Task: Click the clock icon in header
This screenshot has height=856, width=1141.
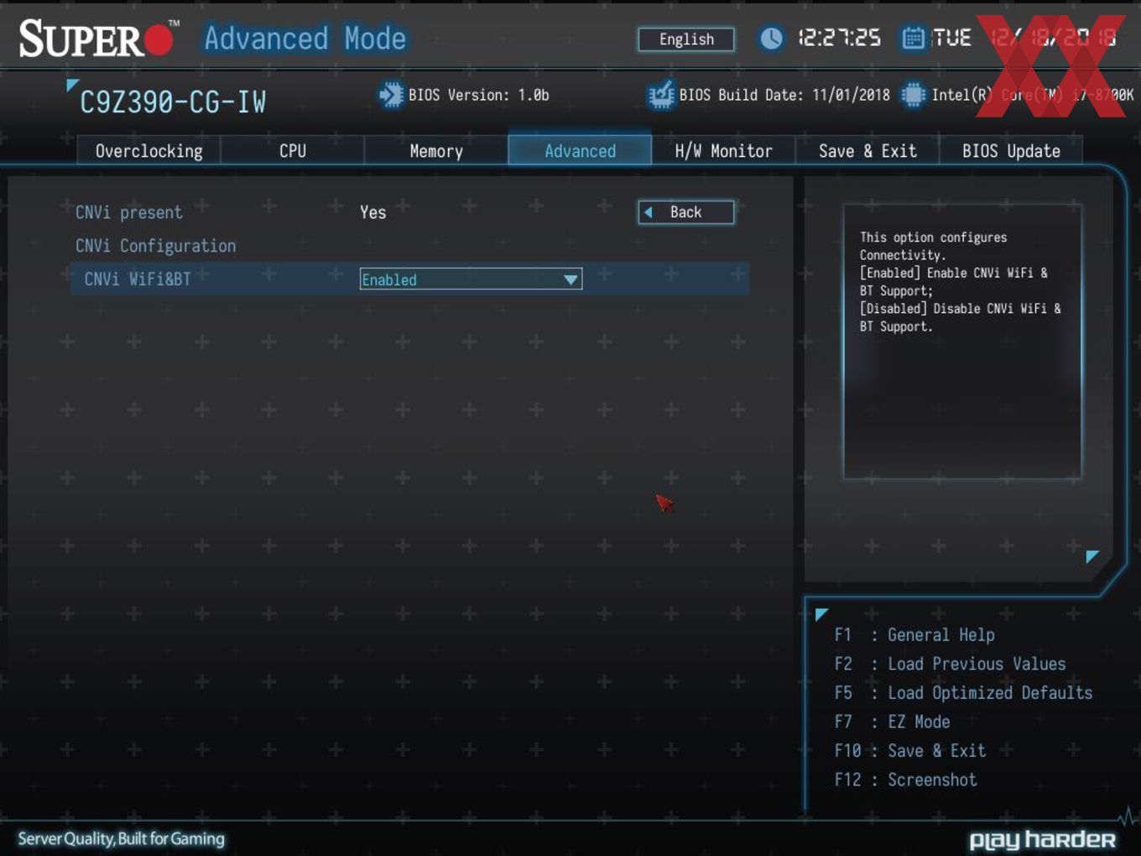Action: 771,39
